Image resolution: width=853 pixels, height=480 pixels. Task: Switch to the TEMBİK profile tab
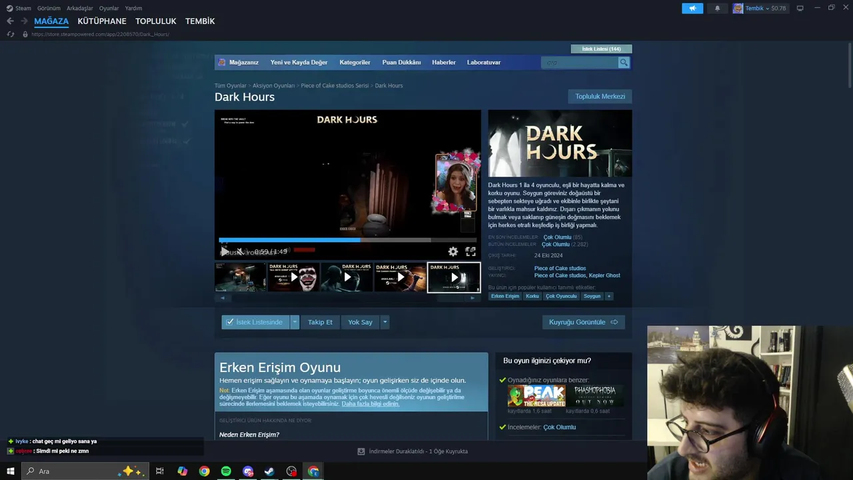(200, 21)
